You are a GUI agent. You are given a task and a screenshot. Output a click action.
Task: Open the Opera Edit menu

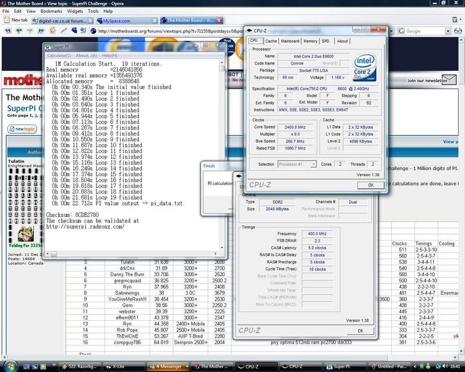(x=18, y=11)
